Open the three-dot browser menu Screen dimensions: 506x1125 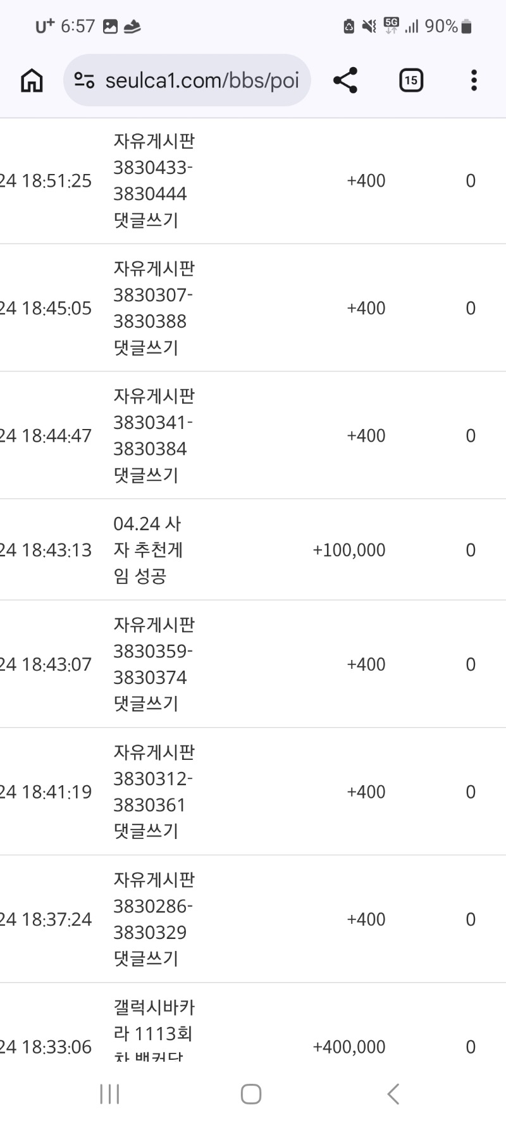click(474, 80)
